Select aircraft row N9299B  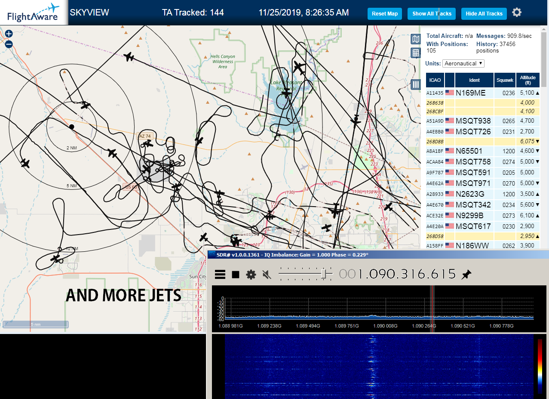483,216
